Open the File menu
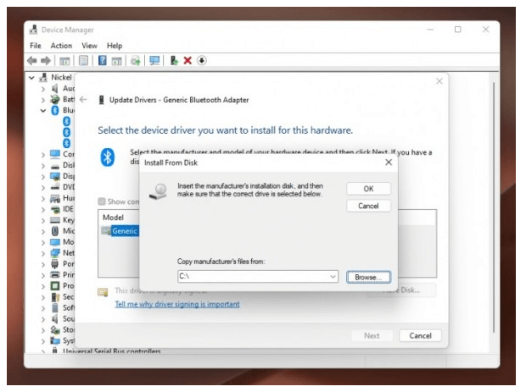526x392 pixels. tap(36, 46)
